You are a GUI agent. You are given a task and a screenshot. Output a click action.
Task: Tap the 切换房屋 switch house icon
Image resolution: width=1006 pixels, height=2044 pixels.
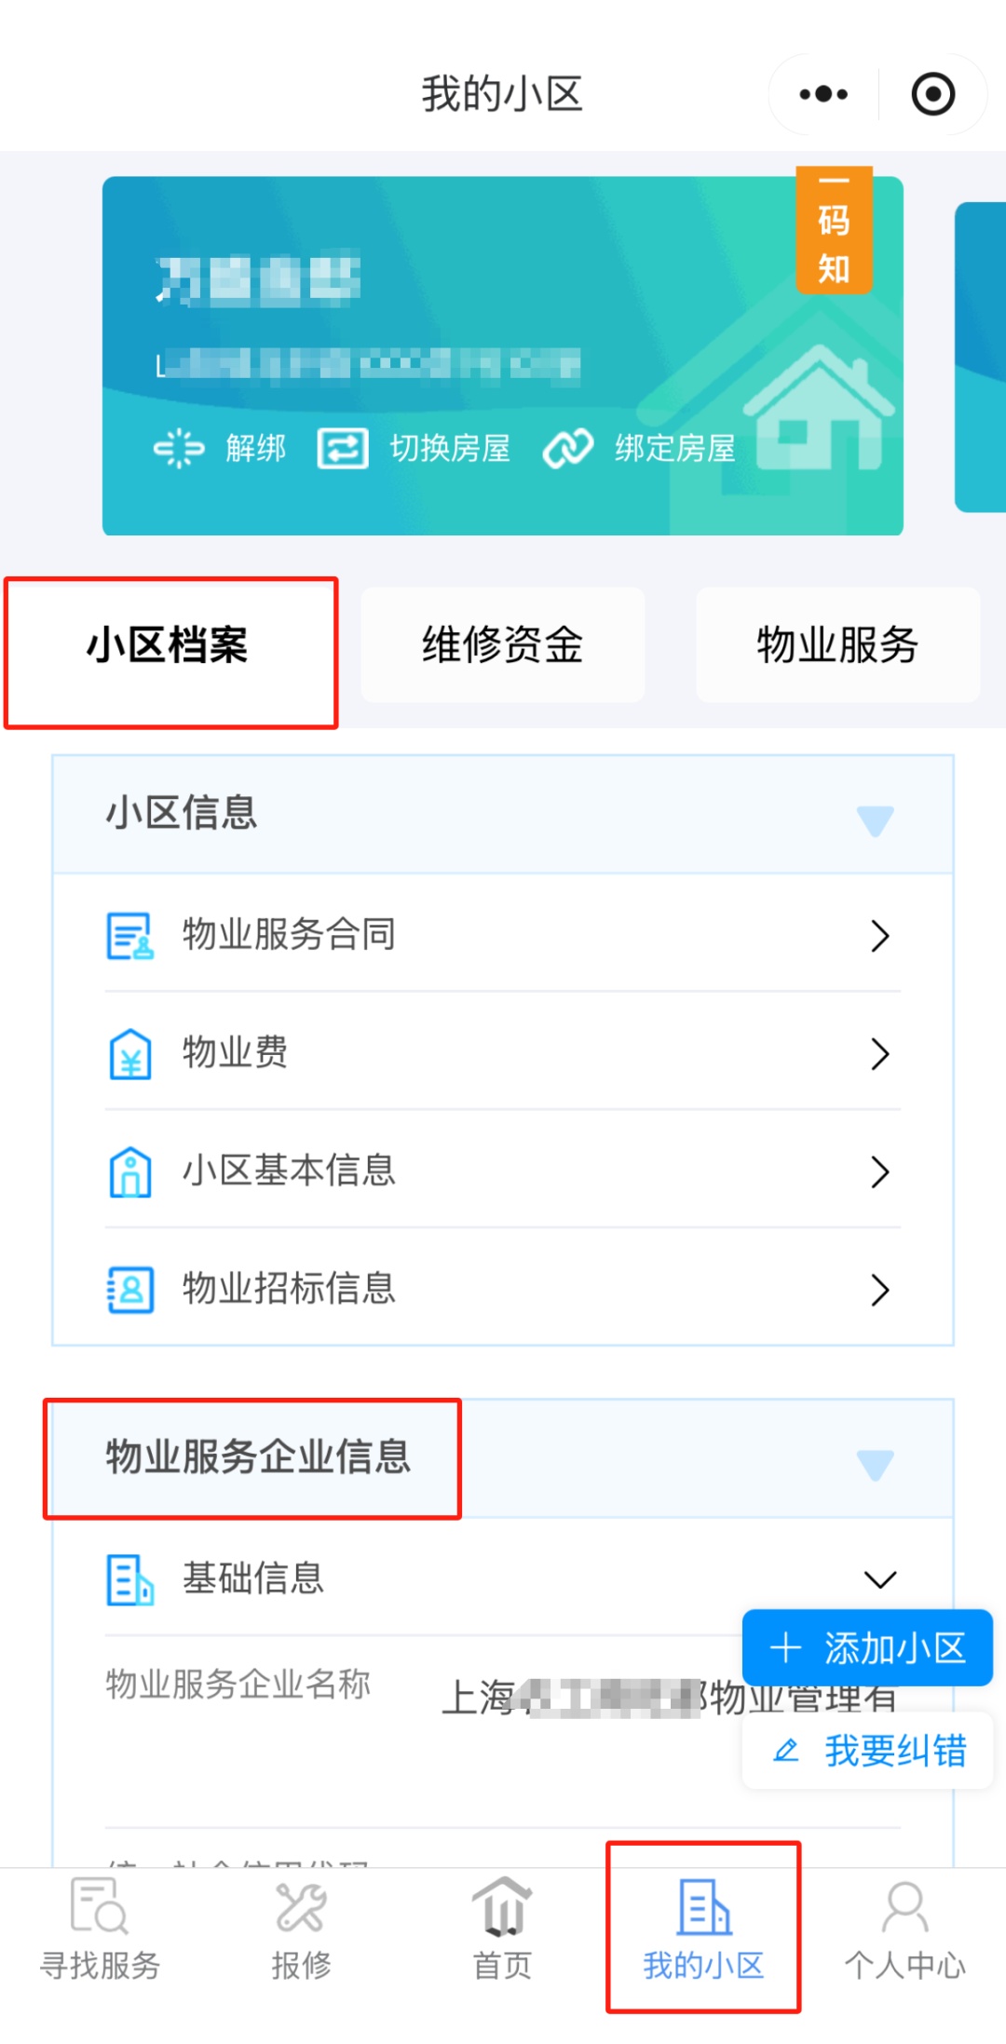coord(343,449)
